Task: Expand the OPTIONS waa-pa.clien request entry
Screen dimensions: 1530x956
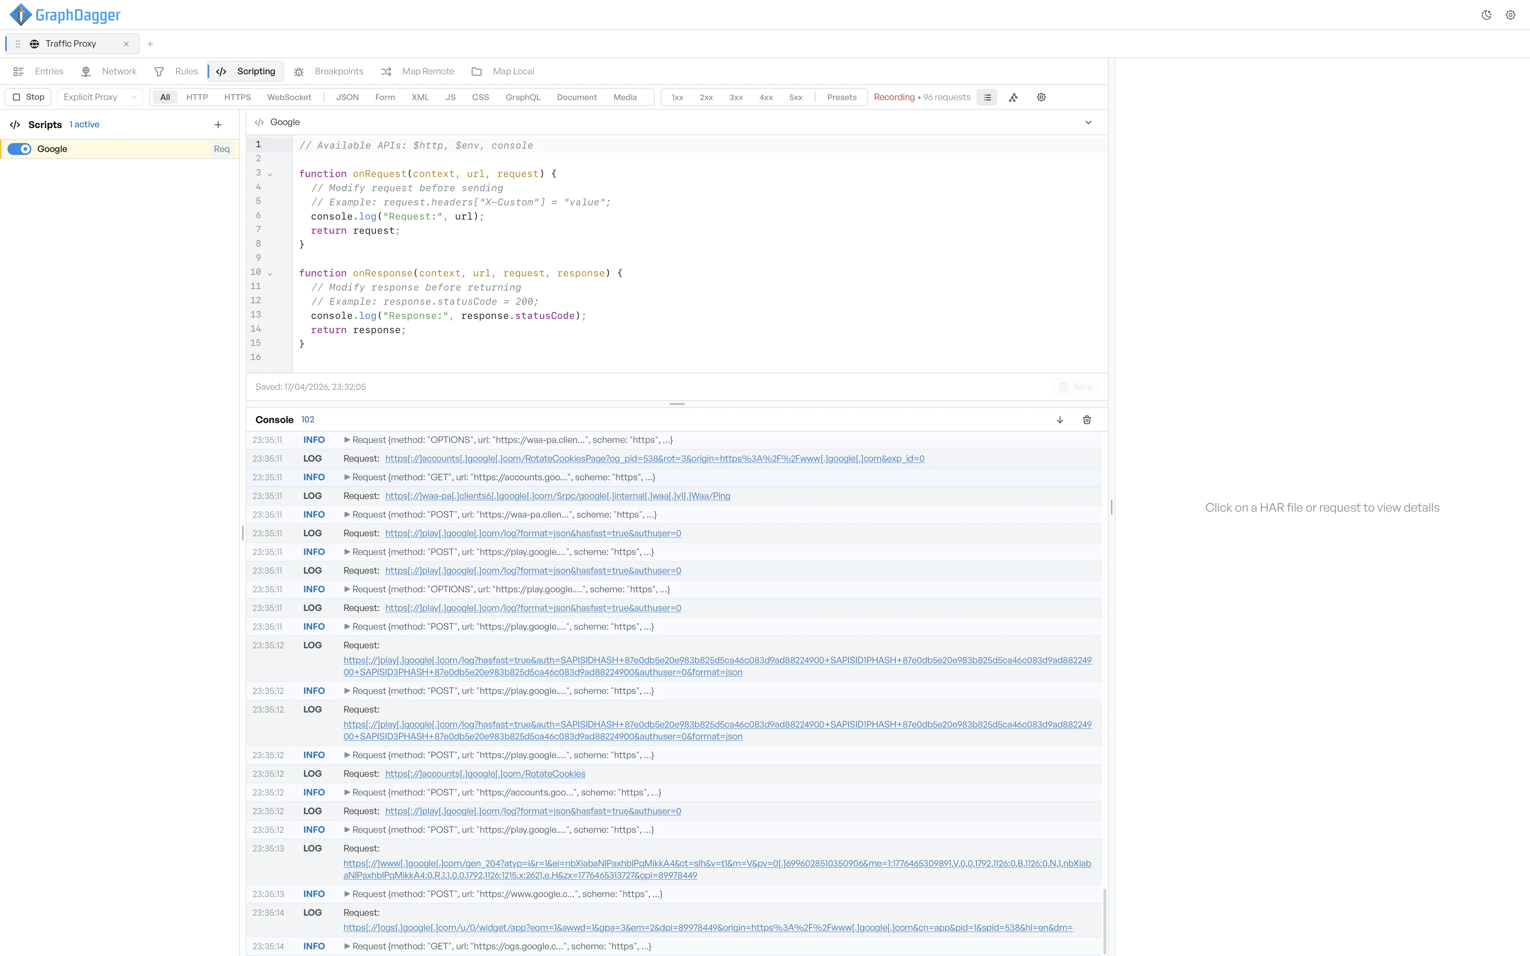Action: [x=347, y=440]
